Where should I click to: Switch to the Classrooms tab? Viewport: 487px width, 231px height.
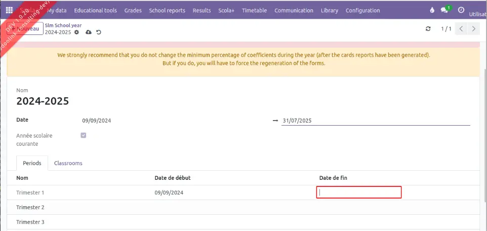coord(68,163)
